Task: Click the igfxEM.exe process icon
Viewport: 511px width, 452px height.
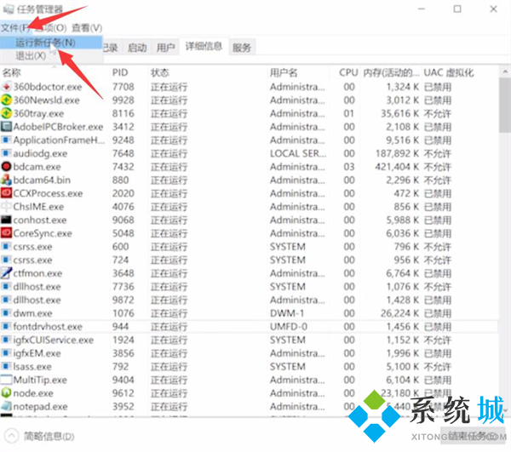Action: (x=6, y=353)
